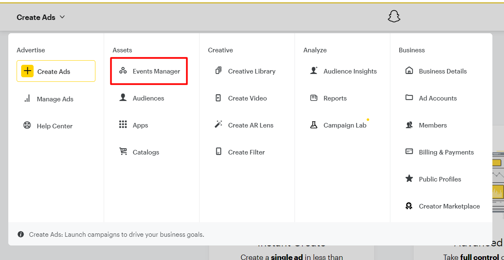Click the Create Video play icon
This screenshot has width=504, height=260.
tap(218, 98)
